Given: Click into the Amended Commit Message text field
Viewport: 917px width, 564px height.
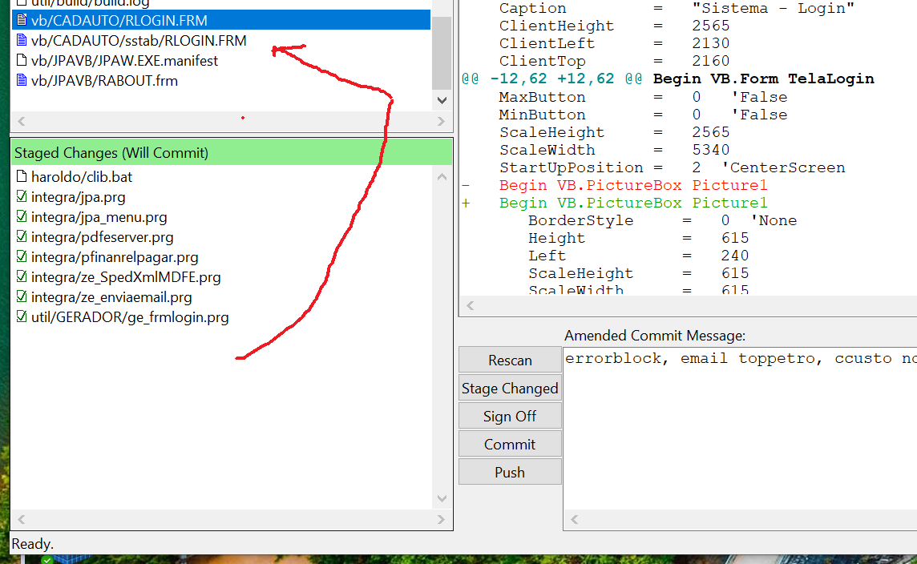Looking at the screenshot, I should 740,429.
